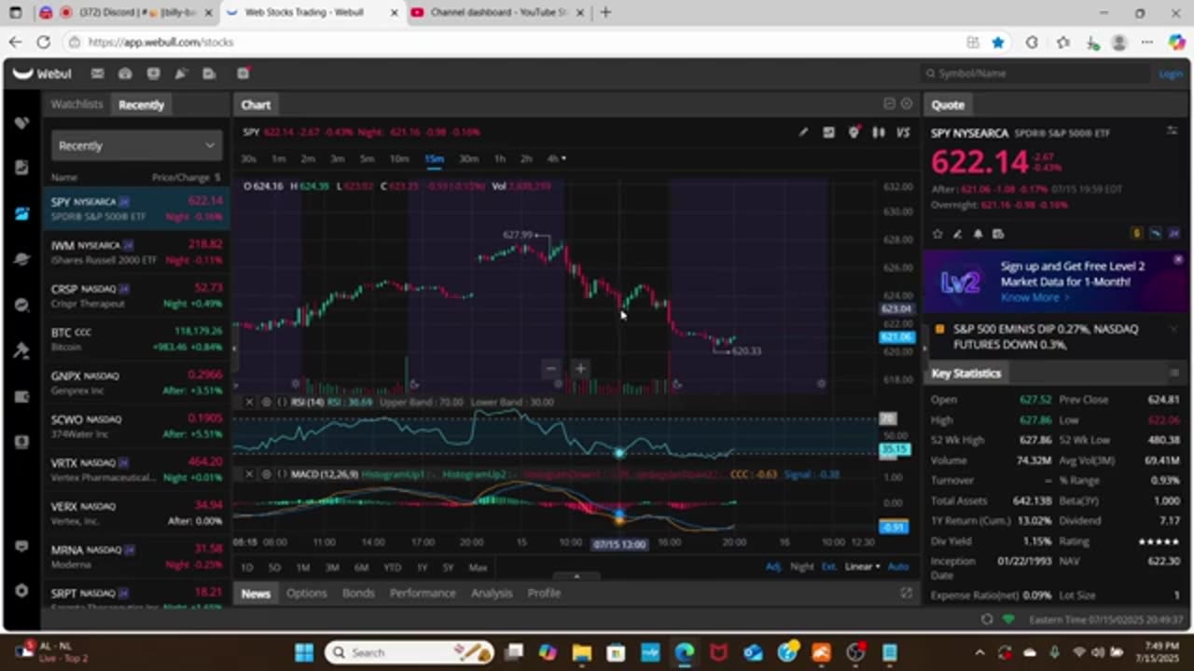Open the VS compare tool on chart
Viewport: 1194px width, 671px height.
click(x=903, y=132)
